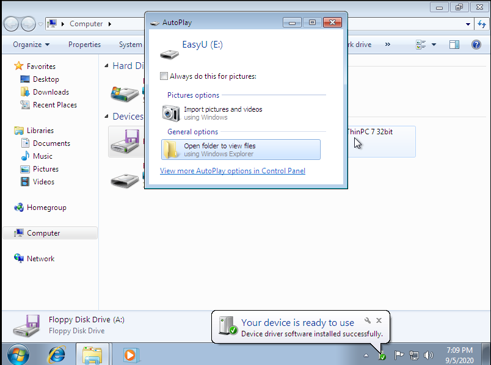Open recent pages dropdown arrow

(x=40, y=24)
